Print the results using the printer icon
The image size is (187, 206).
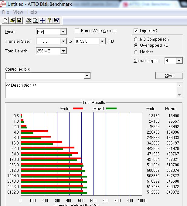[29, 21]
